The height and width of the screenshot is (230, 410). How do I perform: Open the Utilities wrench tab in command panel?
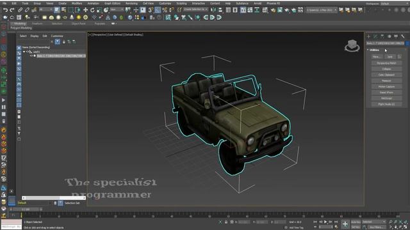(403, 36)
